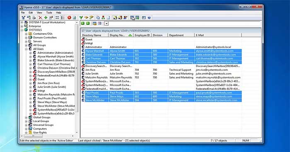Select Local Groups in the tree
This screenshot has height=152, width=290.
(41, 121)
